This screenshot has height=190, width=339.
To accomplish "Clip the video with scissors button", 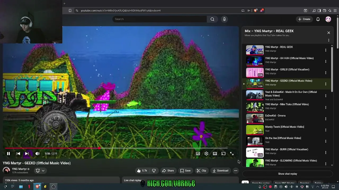I will [201, 171].
